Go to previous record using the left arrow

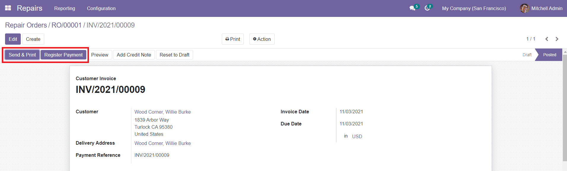pyautogui.click(x=547, y=39)
